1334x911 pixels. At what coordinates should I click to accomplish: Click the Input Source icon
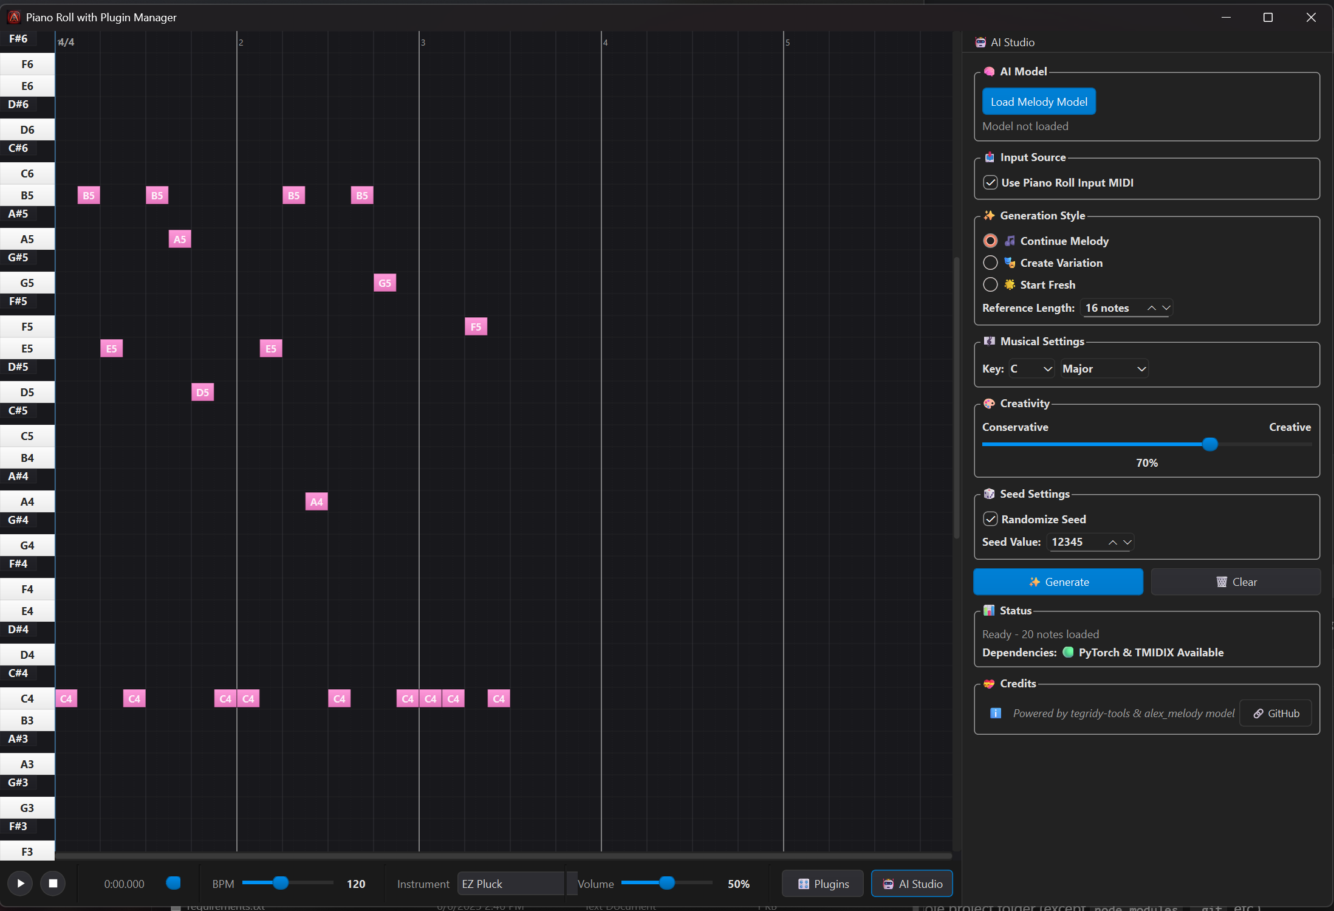click(x=990, y=157)
